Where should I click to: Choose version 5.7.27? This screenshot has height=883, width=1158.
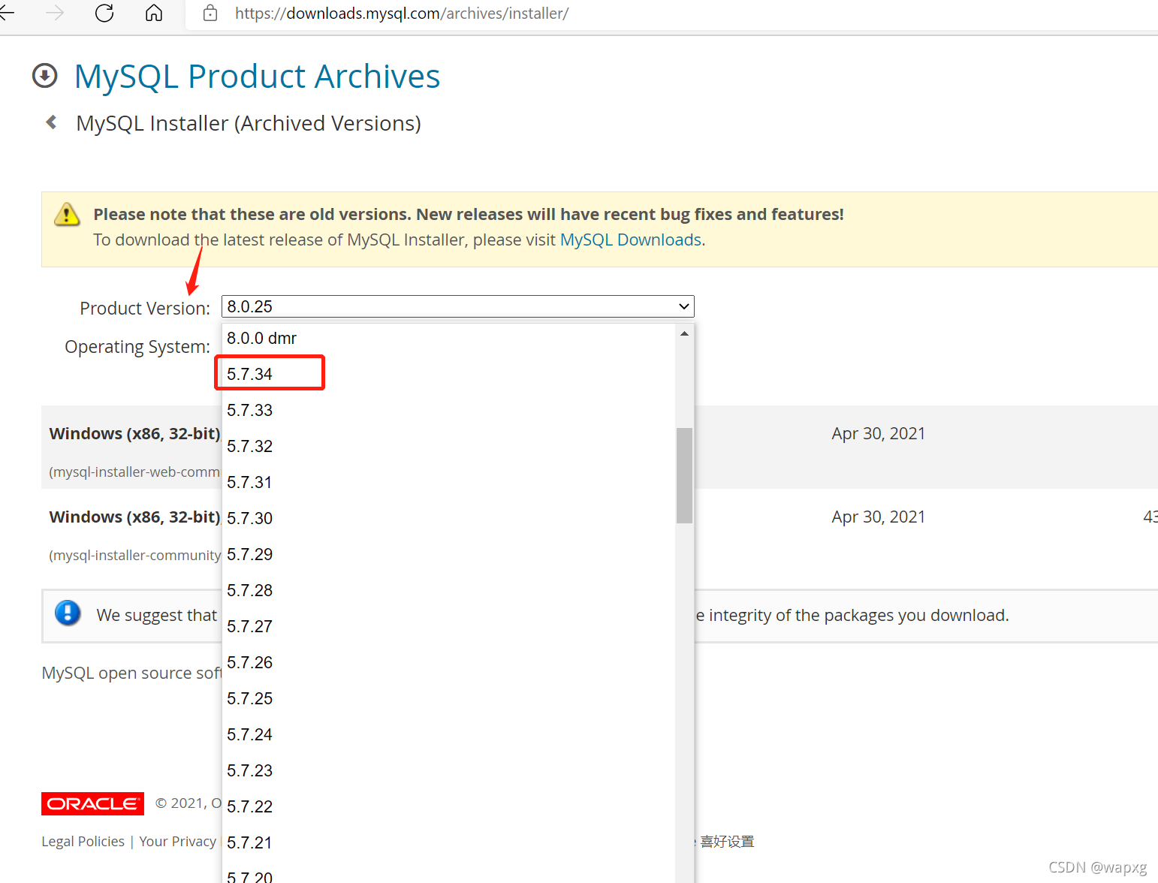pos(449,626)
